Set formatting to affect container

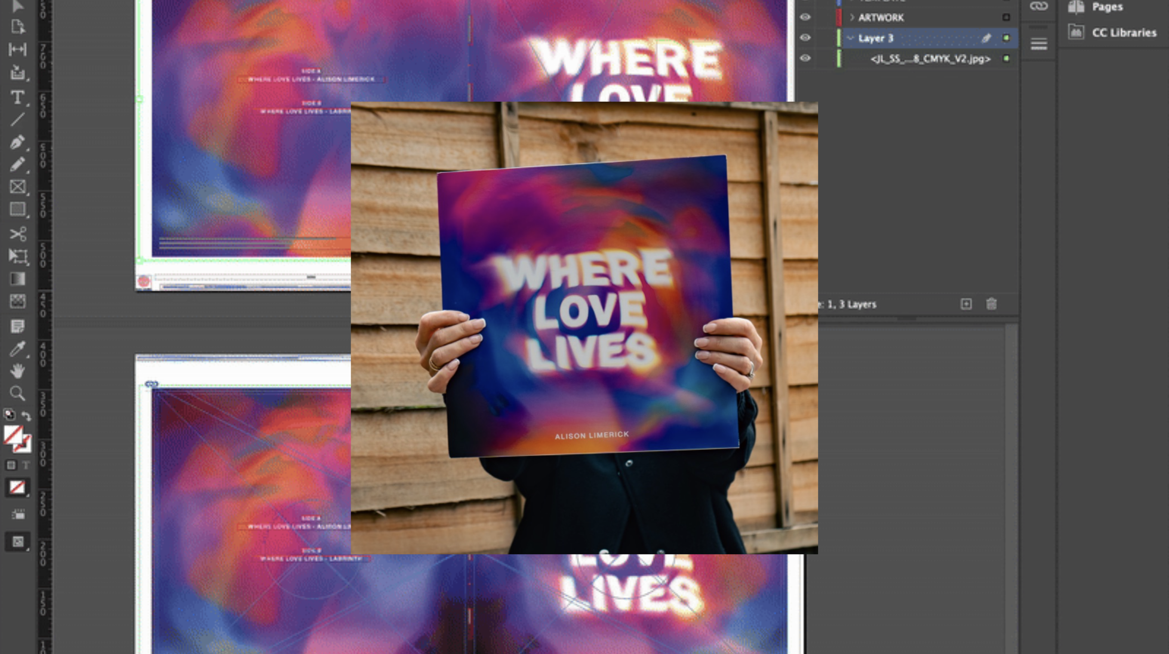11,465
